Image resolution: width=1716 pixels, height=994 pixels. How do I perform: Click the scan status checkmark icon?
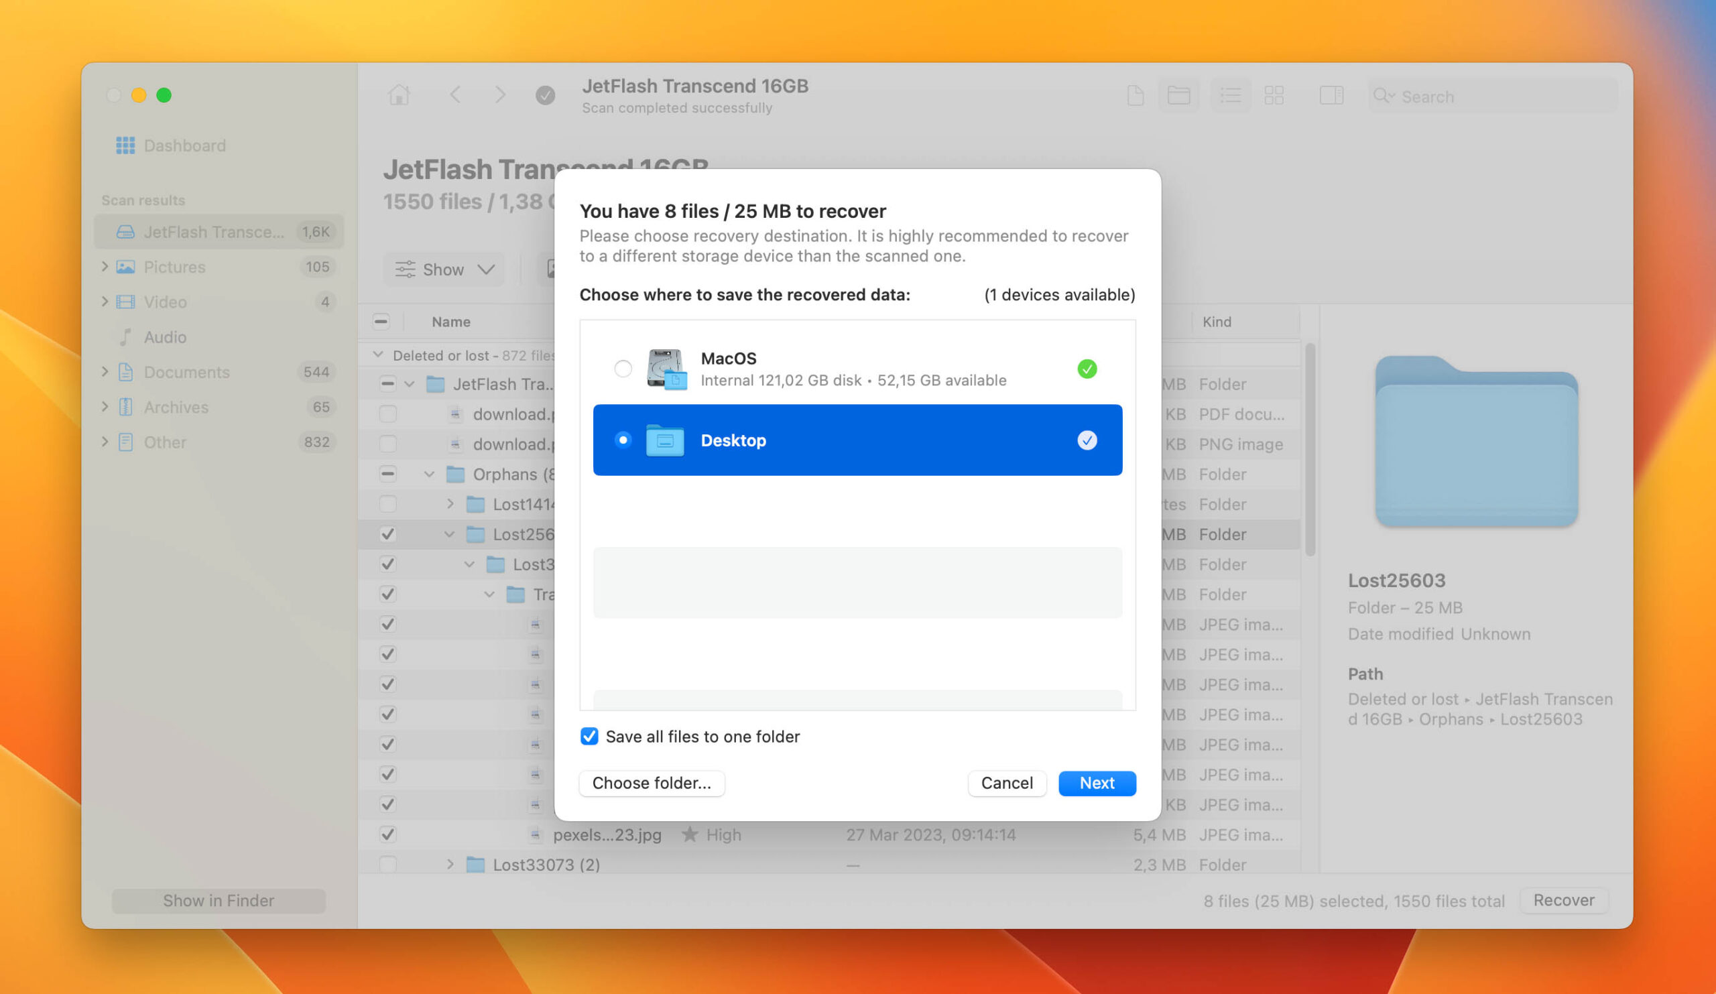click(x=544, y=95)
